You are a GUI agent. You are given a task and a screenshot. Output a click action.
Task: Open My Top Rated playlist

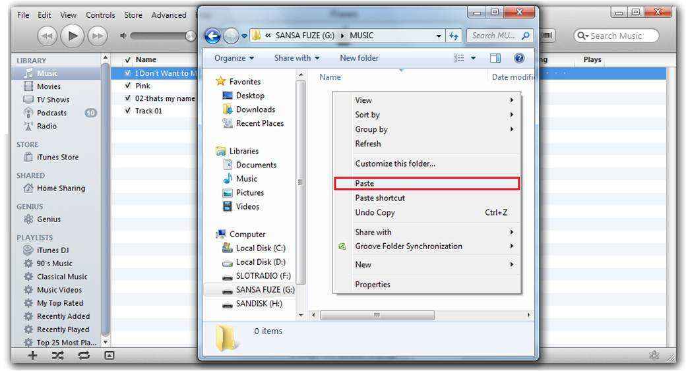tap(60, 303)
